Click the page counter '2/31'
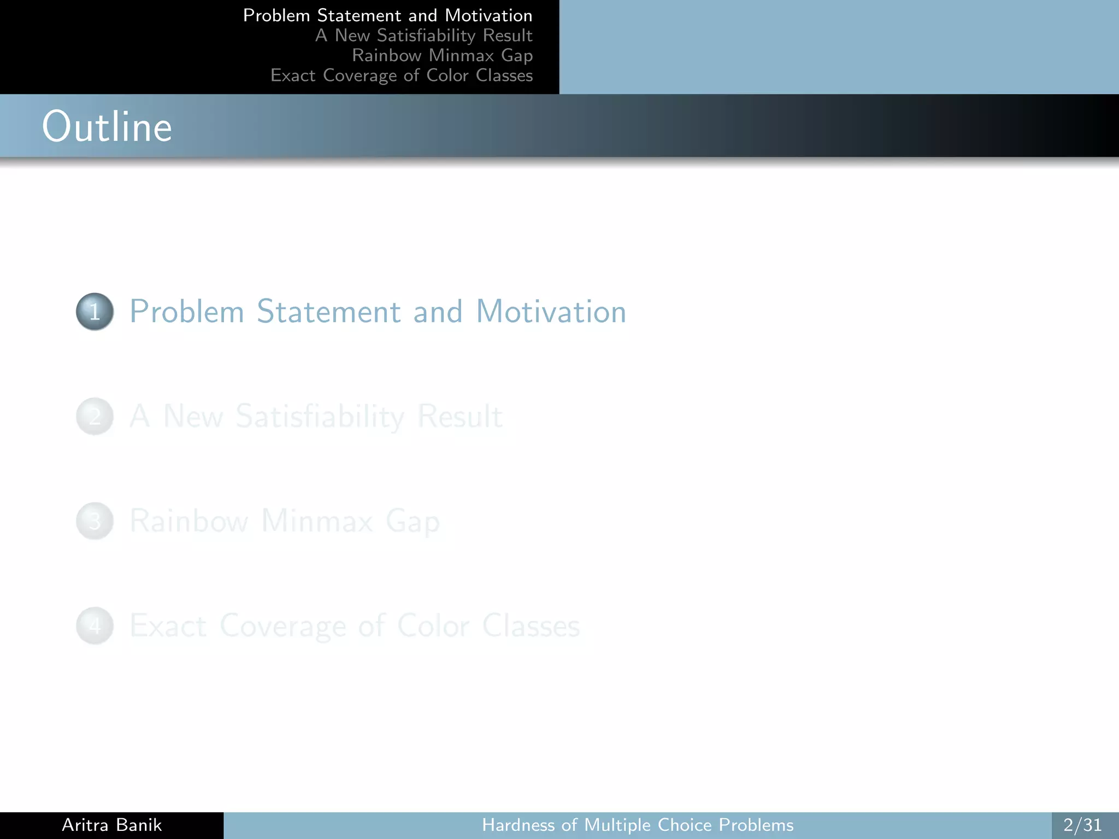This screenshot has width=1119, height=839. (1082, 825)
